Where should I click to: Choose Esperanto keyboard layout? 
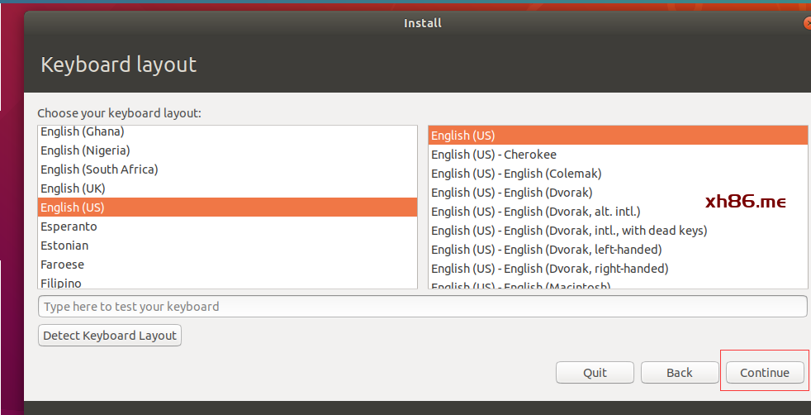pyautogui.click(x=69, y=227)
